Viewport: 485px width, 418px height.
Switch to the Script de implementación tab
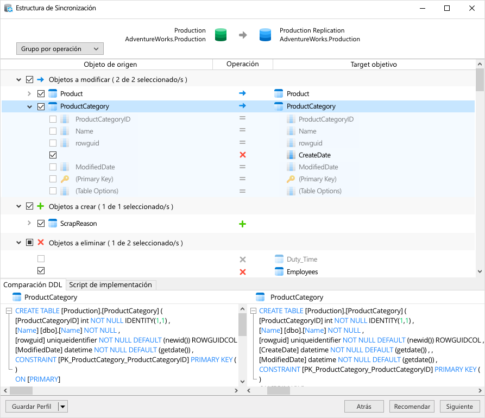click(111, 284)
